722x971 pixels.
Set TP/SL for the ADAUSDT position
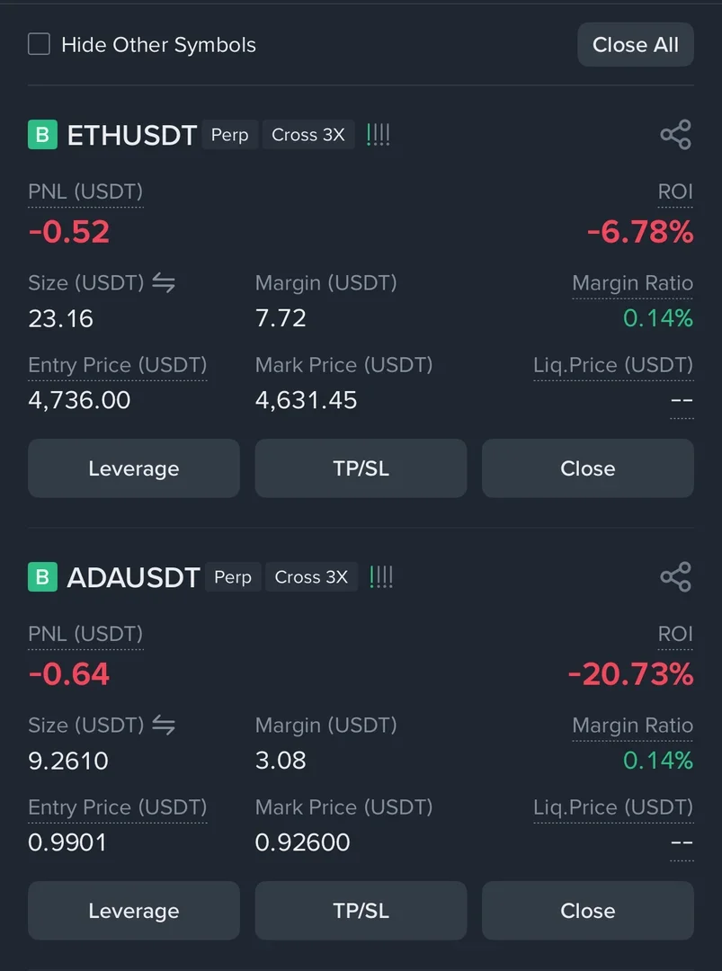click(361, 911)
